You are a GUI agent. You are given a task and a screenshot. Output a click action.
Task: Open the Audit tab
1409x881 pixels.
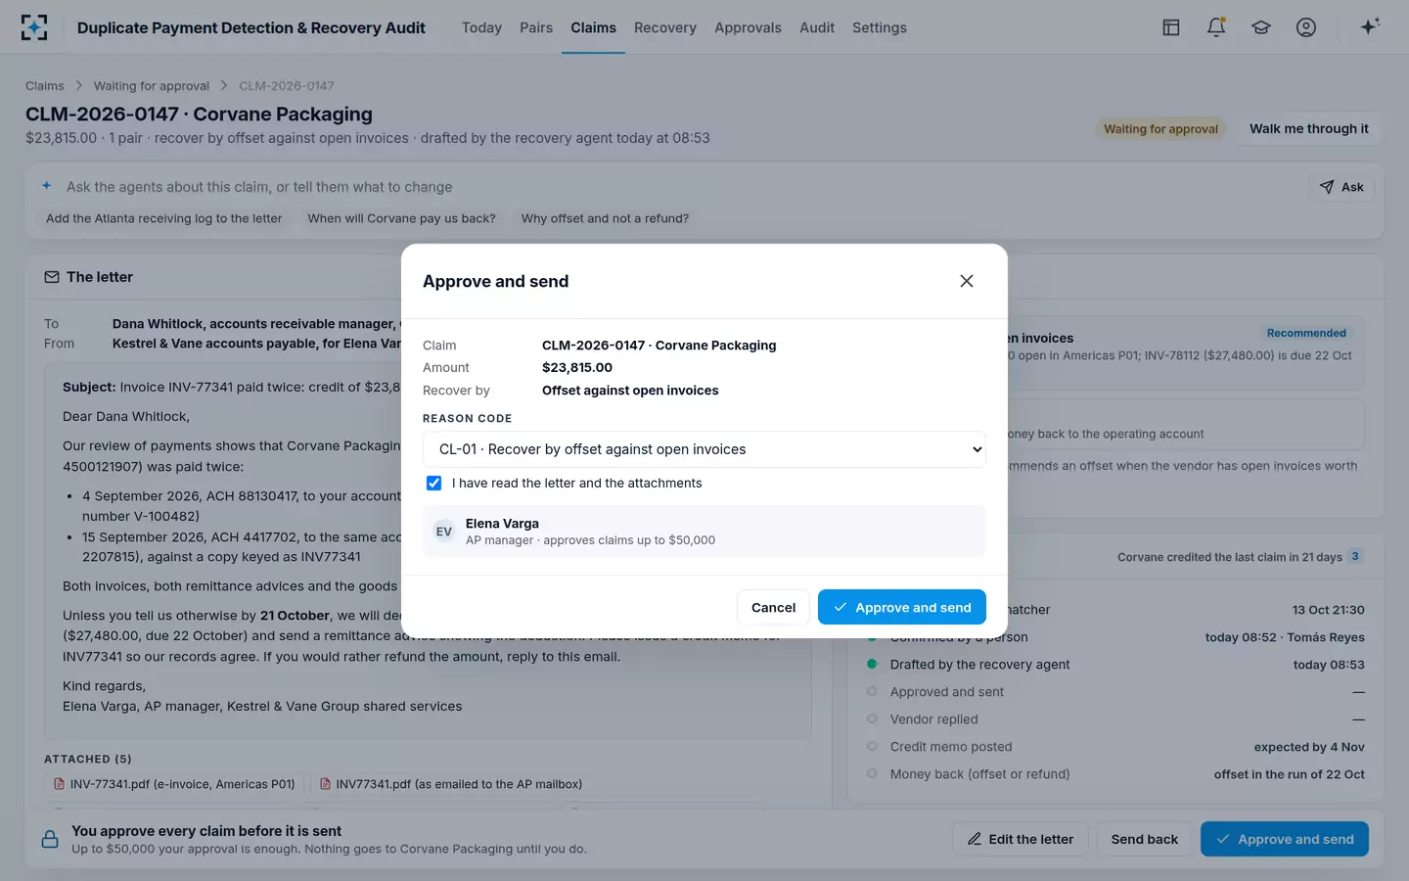(x=817, y=27)
